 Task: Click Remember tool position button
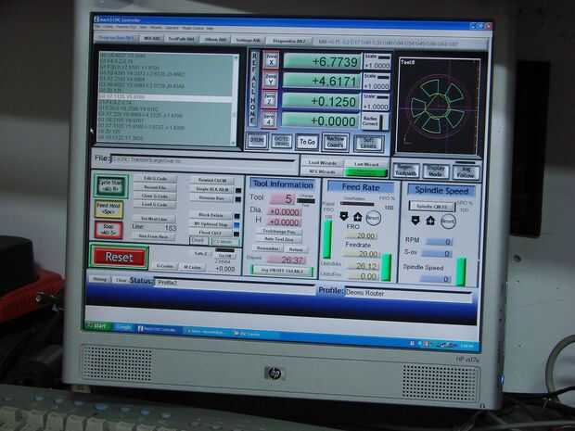point(268,248)
